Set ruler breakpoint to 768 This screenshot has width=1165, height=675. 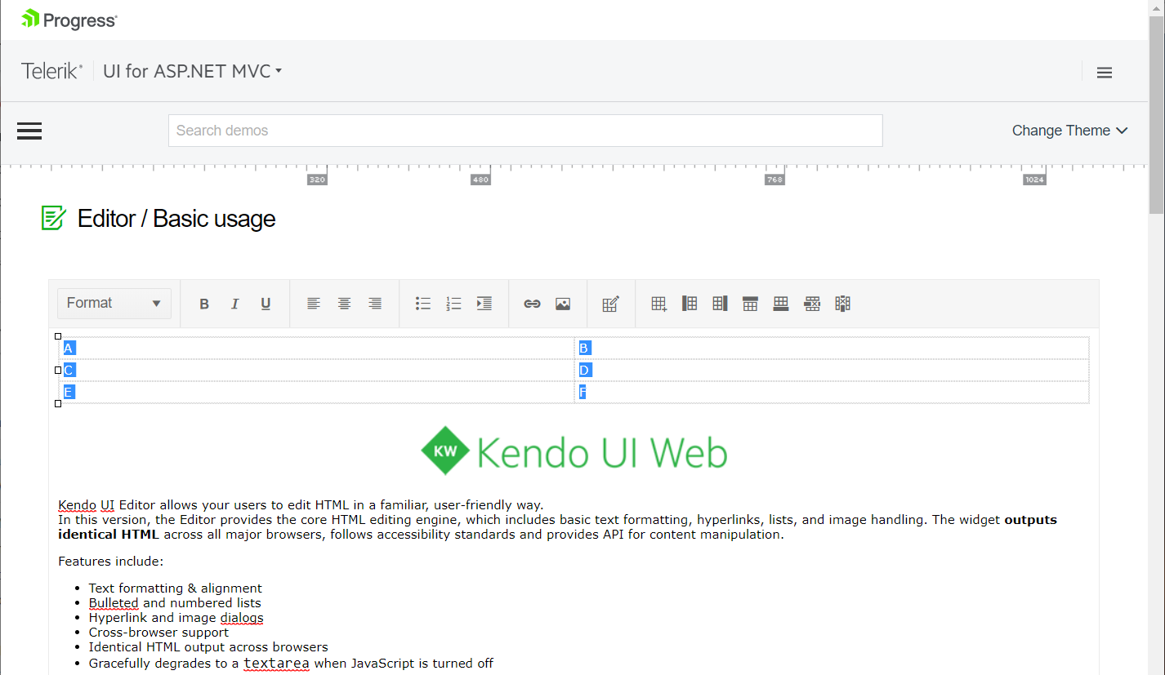pos(774,180)
